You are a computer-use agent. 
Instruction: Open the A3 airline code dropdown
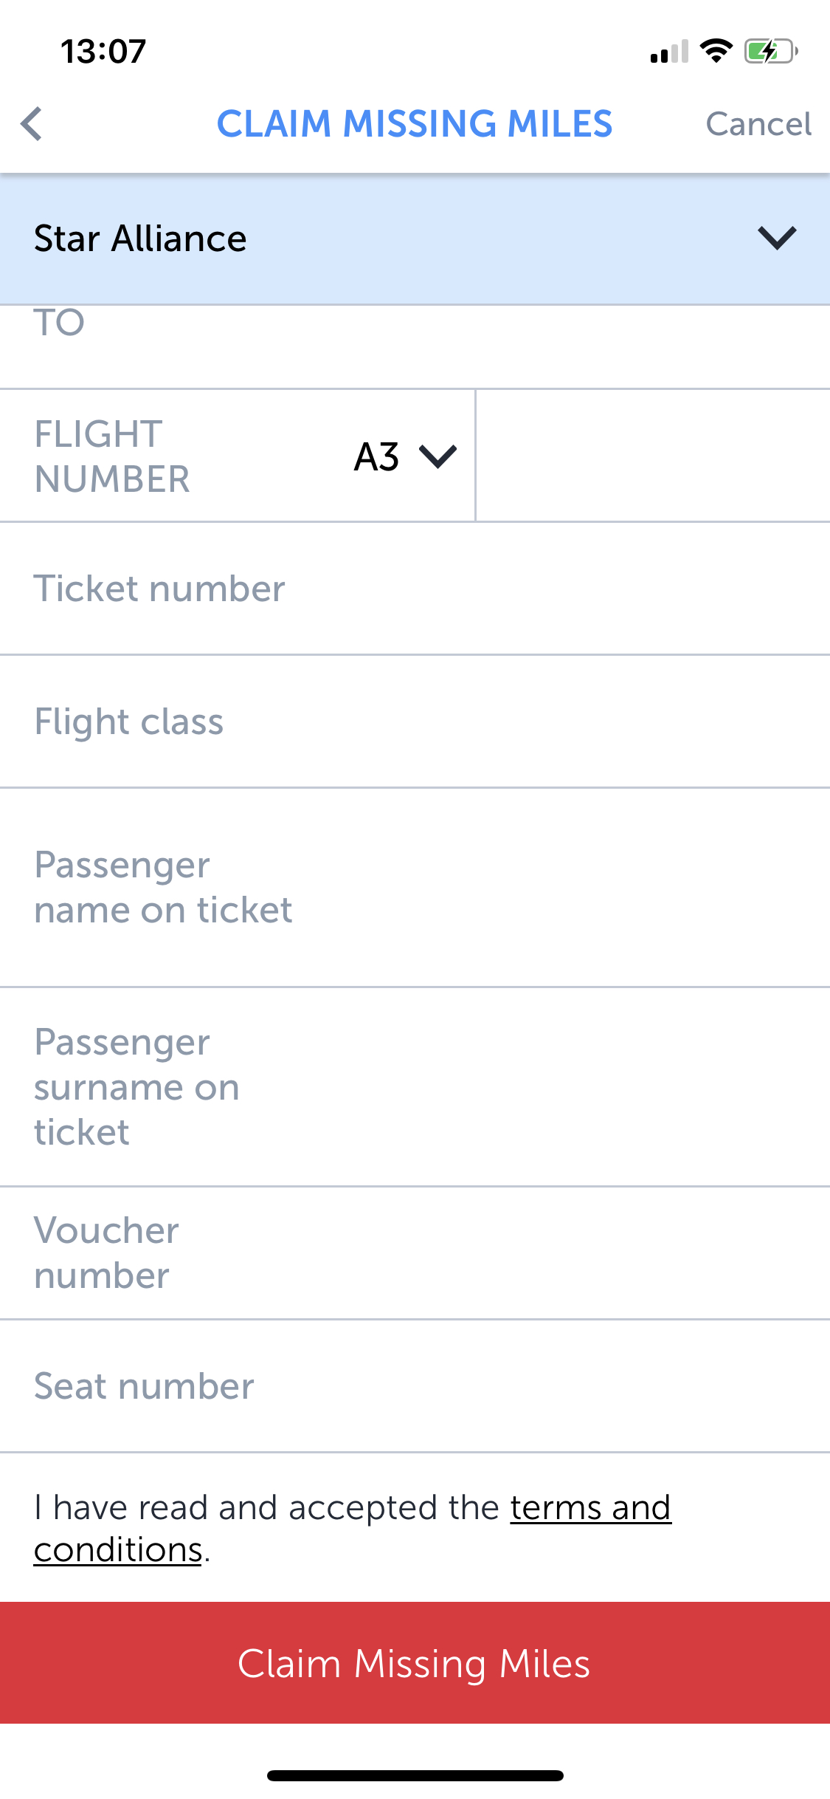405,456
